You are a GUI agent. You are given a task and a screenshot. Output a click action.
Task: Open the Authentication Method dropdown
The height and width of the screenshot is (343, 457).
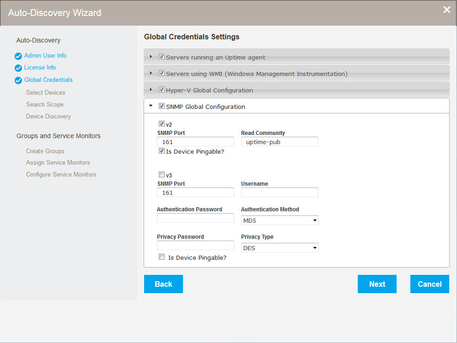[280, 220]
